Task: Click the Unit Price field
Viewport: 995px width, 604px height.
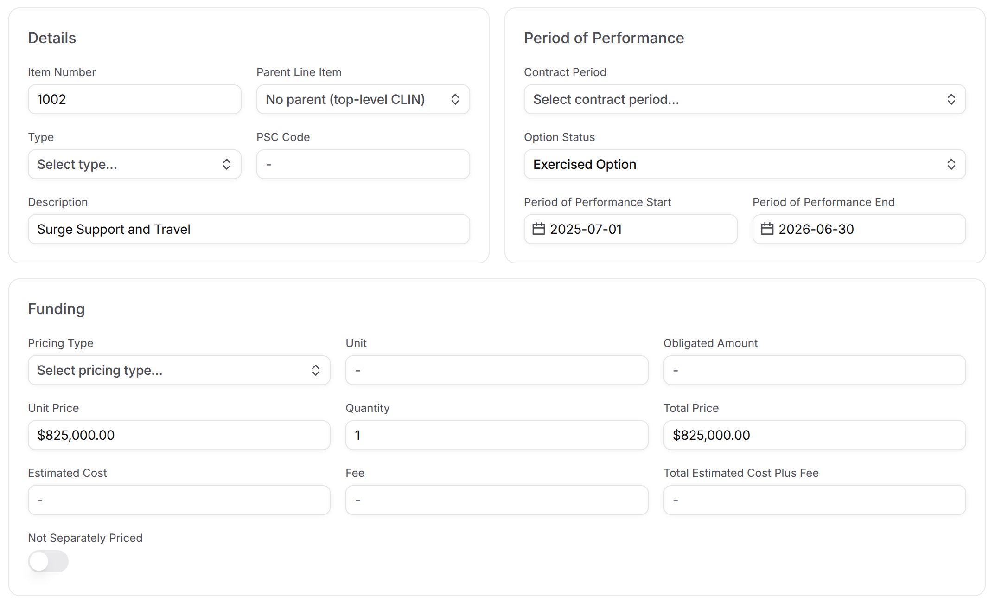Action: (179, 435)
